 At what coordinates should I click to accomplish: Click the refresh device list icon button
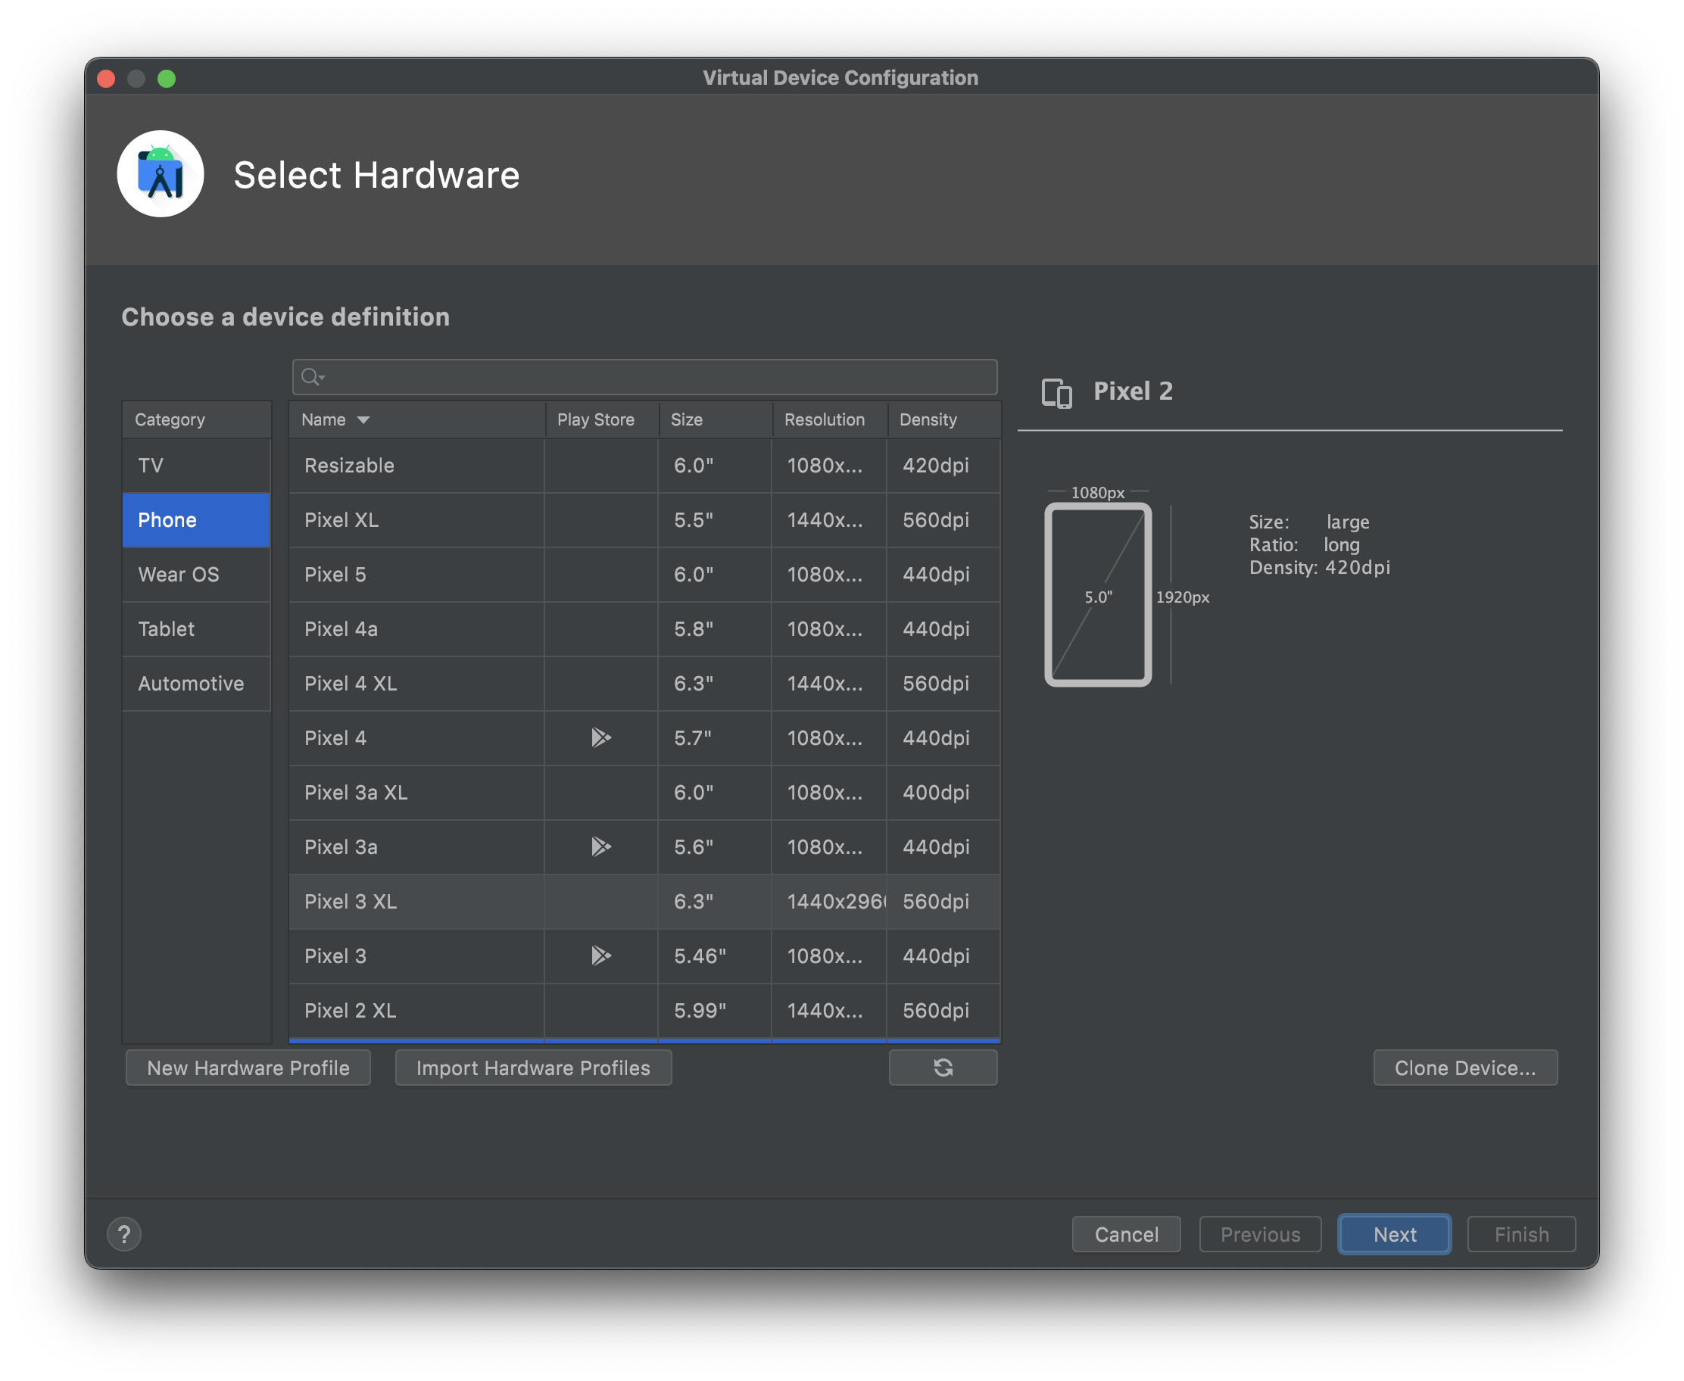click(943, 1068)
